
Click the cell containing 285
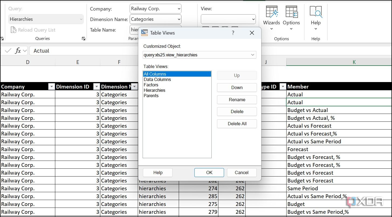(x=199, y=196)
